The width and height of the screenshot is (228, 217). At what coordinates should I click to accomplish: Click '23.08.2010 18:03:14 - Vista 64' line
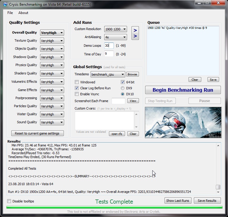tap(31, 184)
